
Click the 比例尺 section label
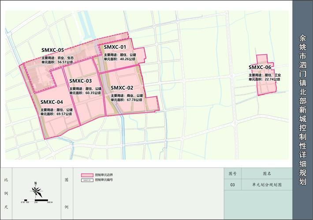tap(6, 193)
